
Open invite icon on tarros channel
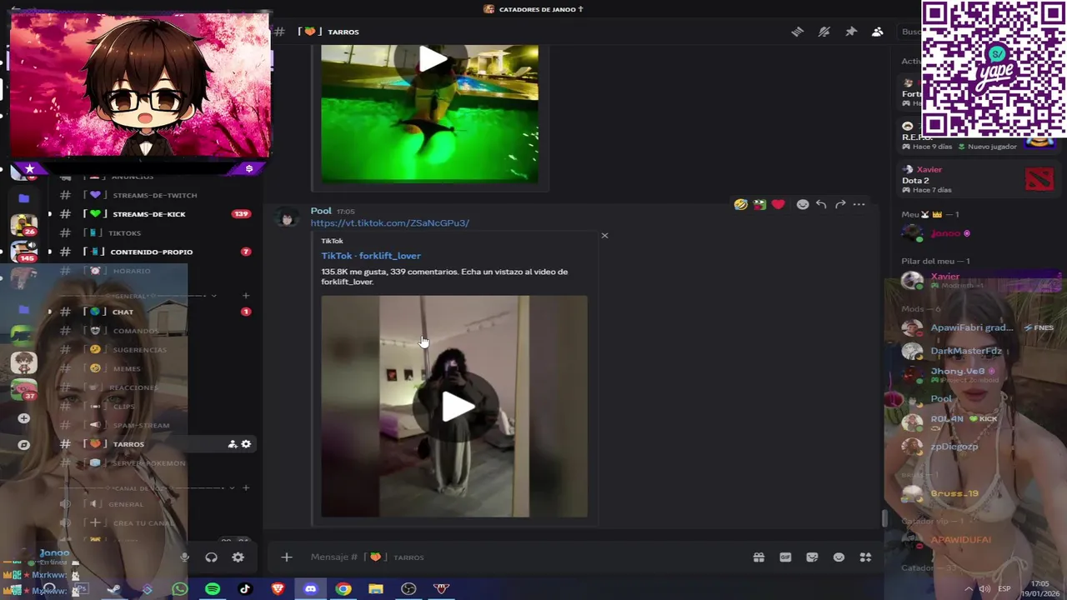pos(233,444)
